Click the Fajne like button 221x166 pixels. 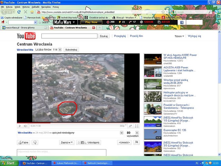point(23,142)
